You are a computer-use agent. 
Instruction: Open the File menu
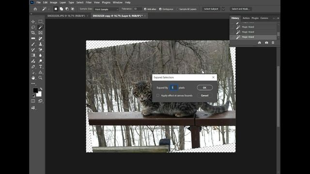[x=39, y=2]
